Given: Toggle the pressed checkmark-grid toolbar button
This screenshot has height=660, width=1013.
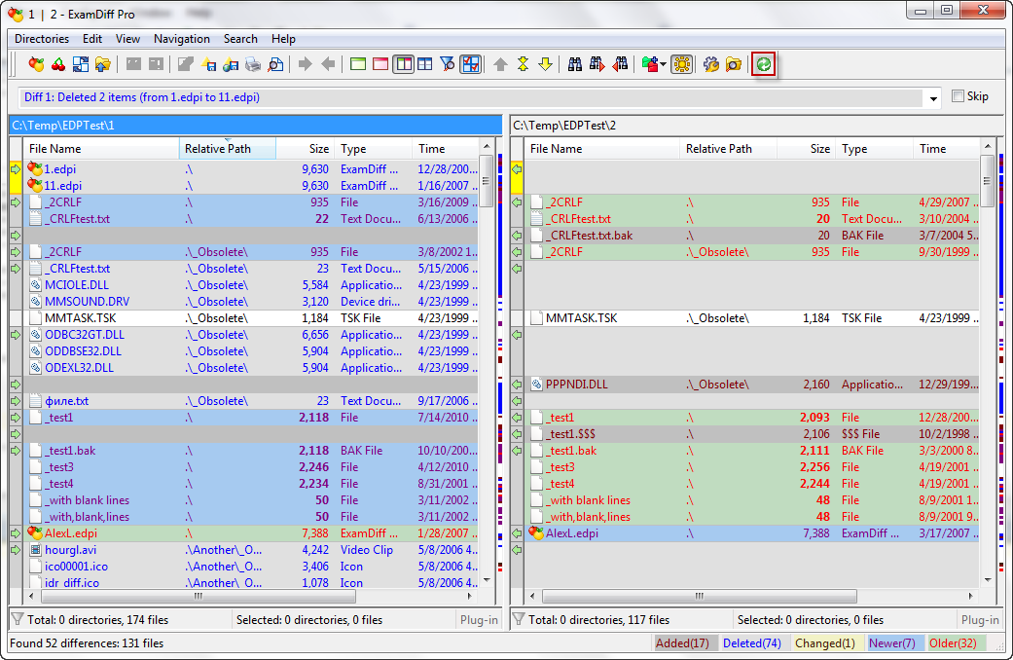Looking at the screenshot, I should point(470,64).
